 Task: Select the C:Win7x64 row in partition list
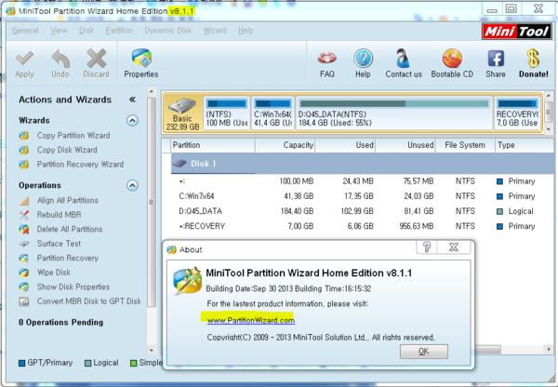tap(363, 196)
